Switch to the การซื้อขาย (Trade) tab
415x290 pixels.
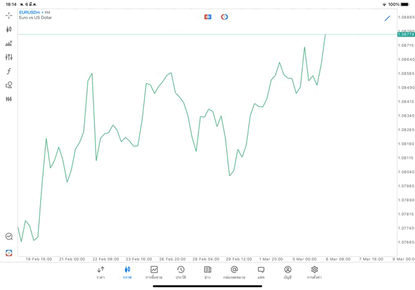click(x=154, y=272)
